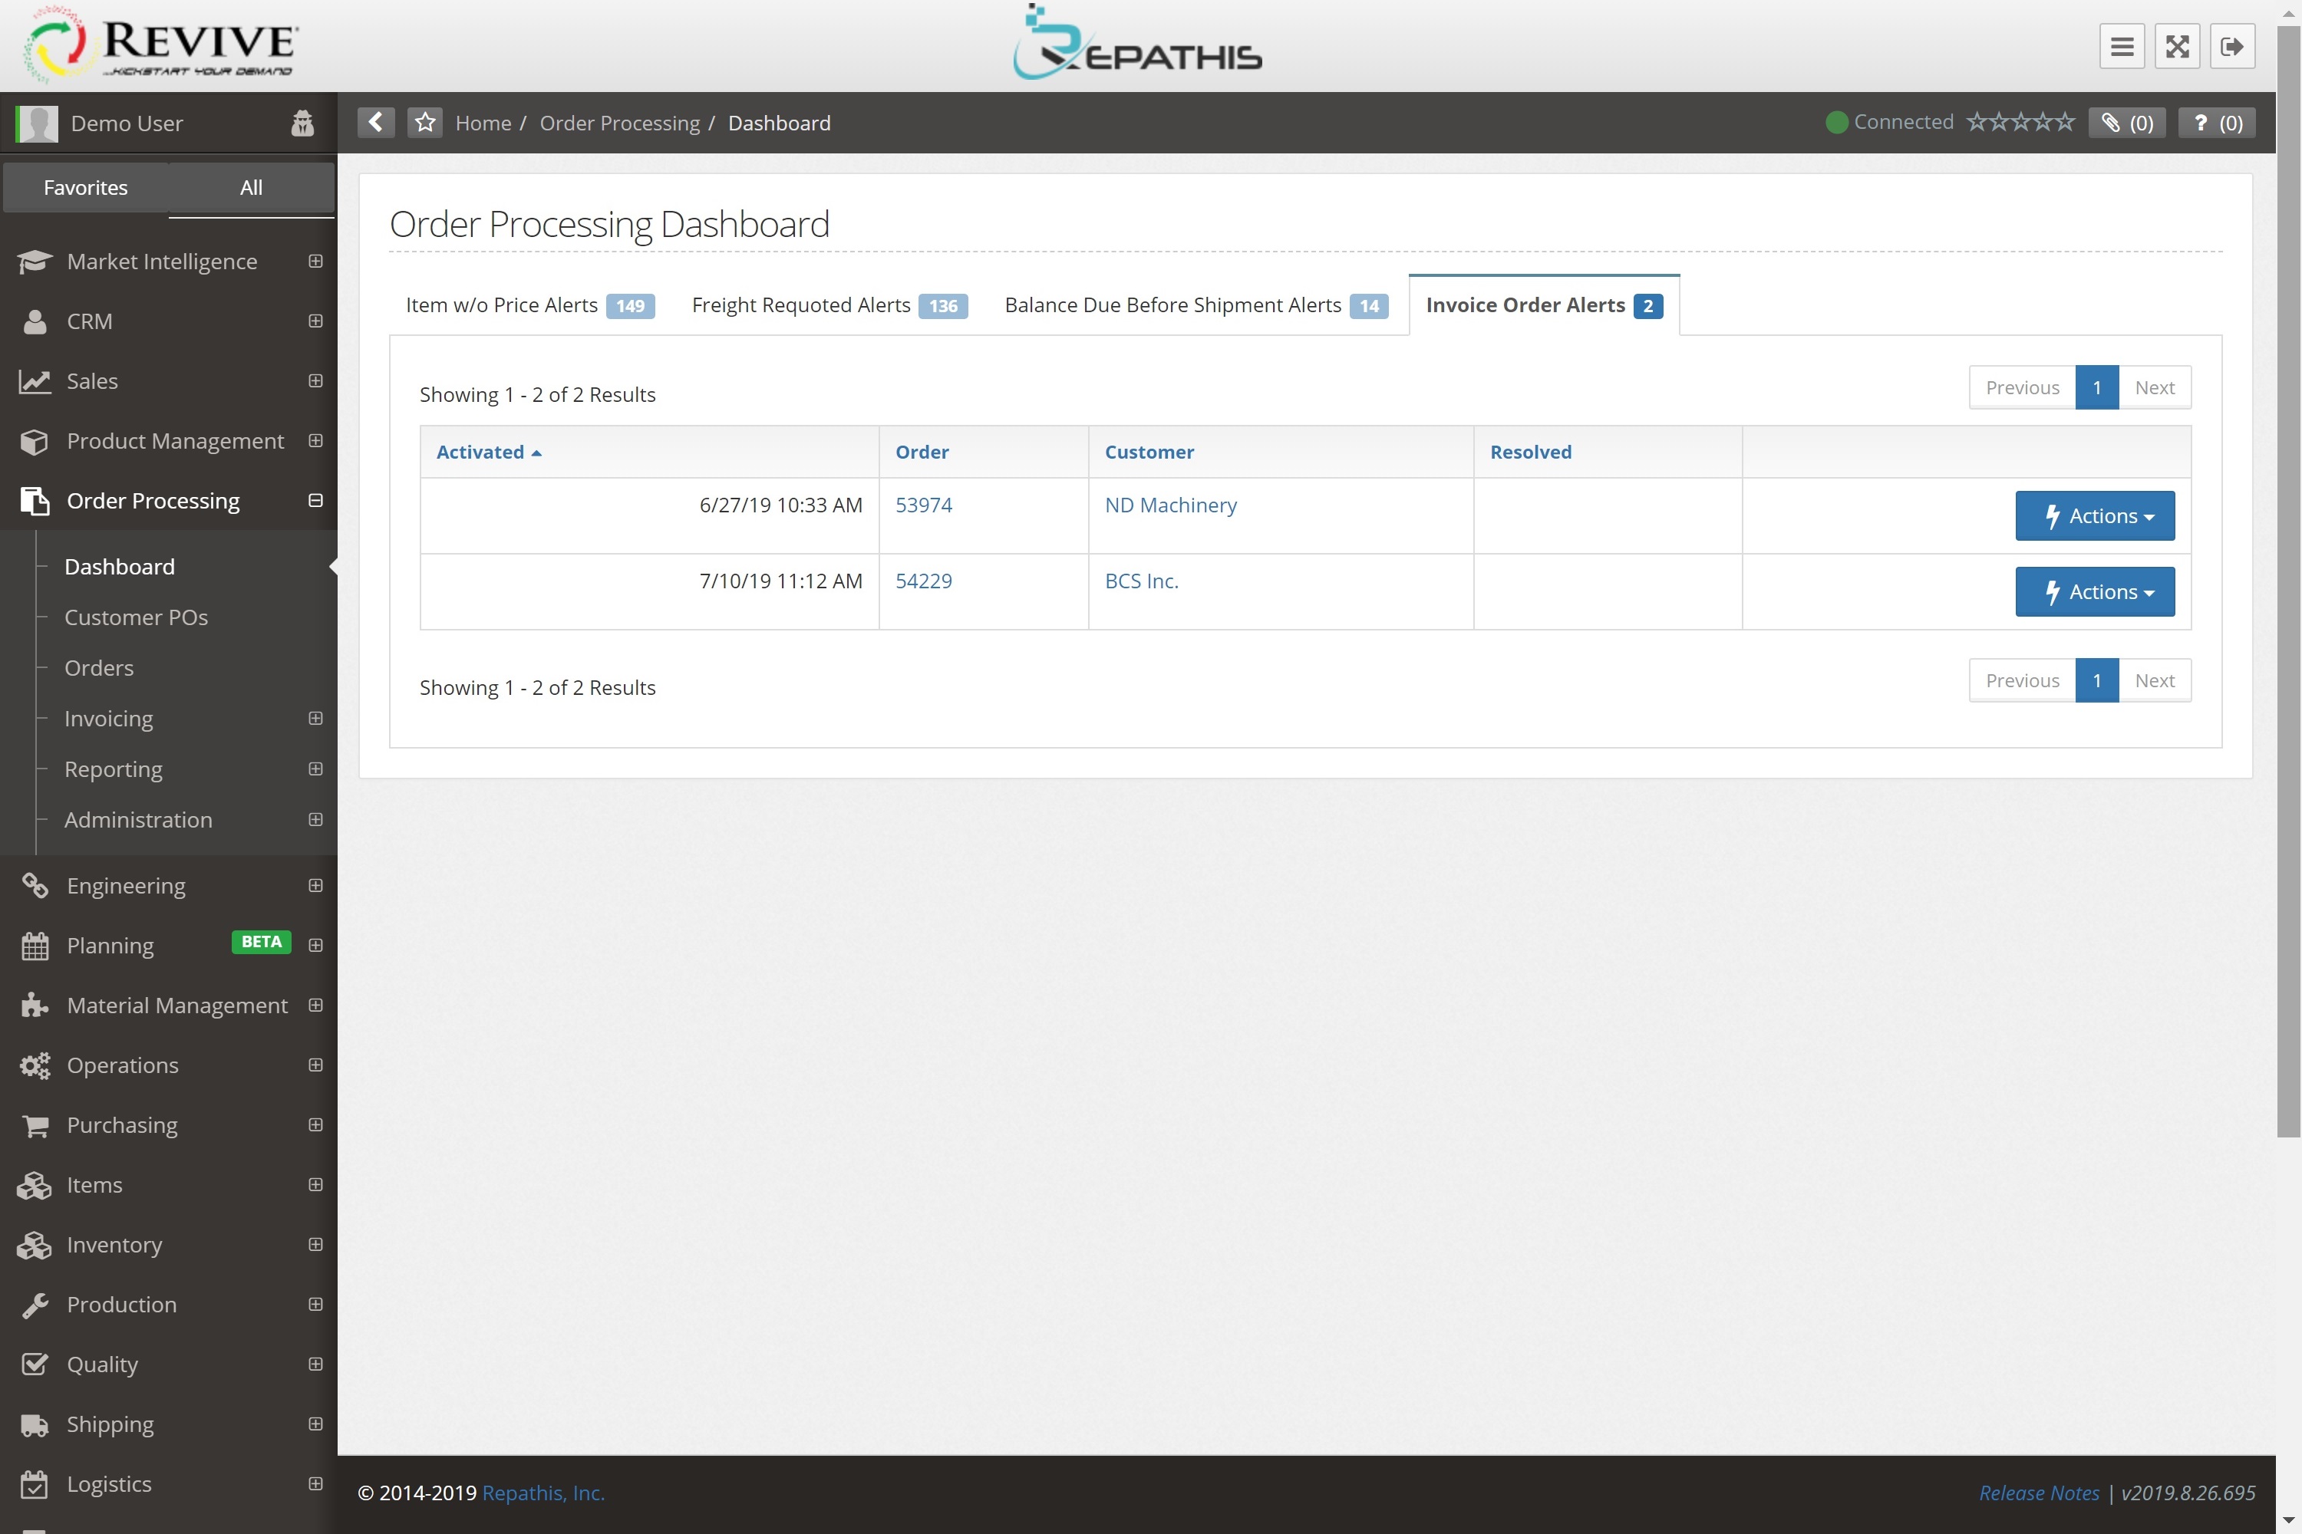2302x1534 pixels.
Task: Open order 54229 link
Action: coord(923,581)
